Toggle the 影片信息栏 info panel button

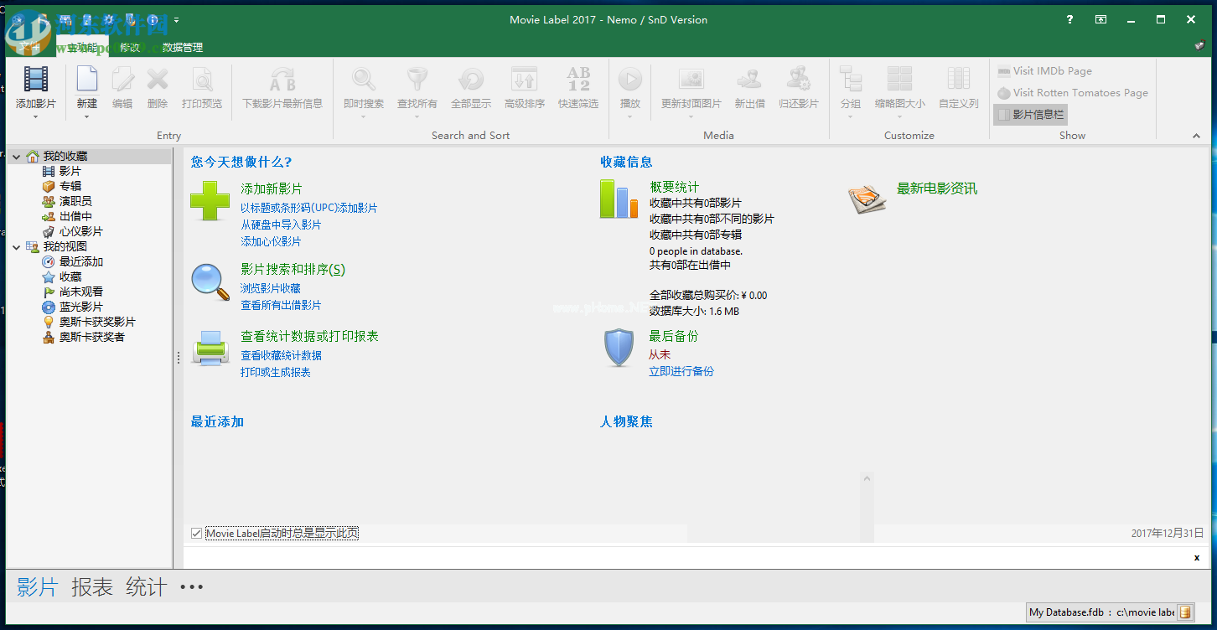click(x=1030, y=115)
